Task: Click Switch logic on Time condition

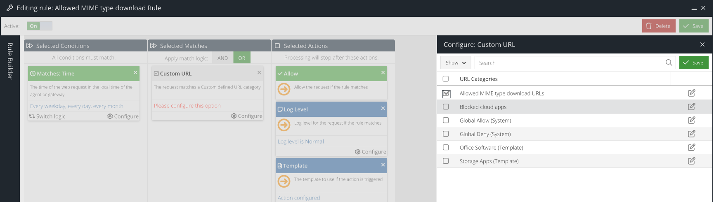Action: (x=47, y=116)
